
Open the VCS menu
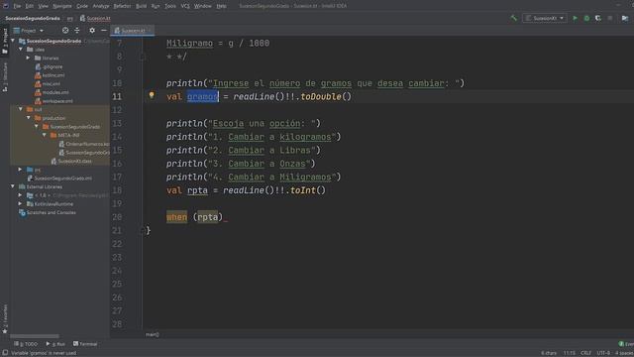pos(185,6)
